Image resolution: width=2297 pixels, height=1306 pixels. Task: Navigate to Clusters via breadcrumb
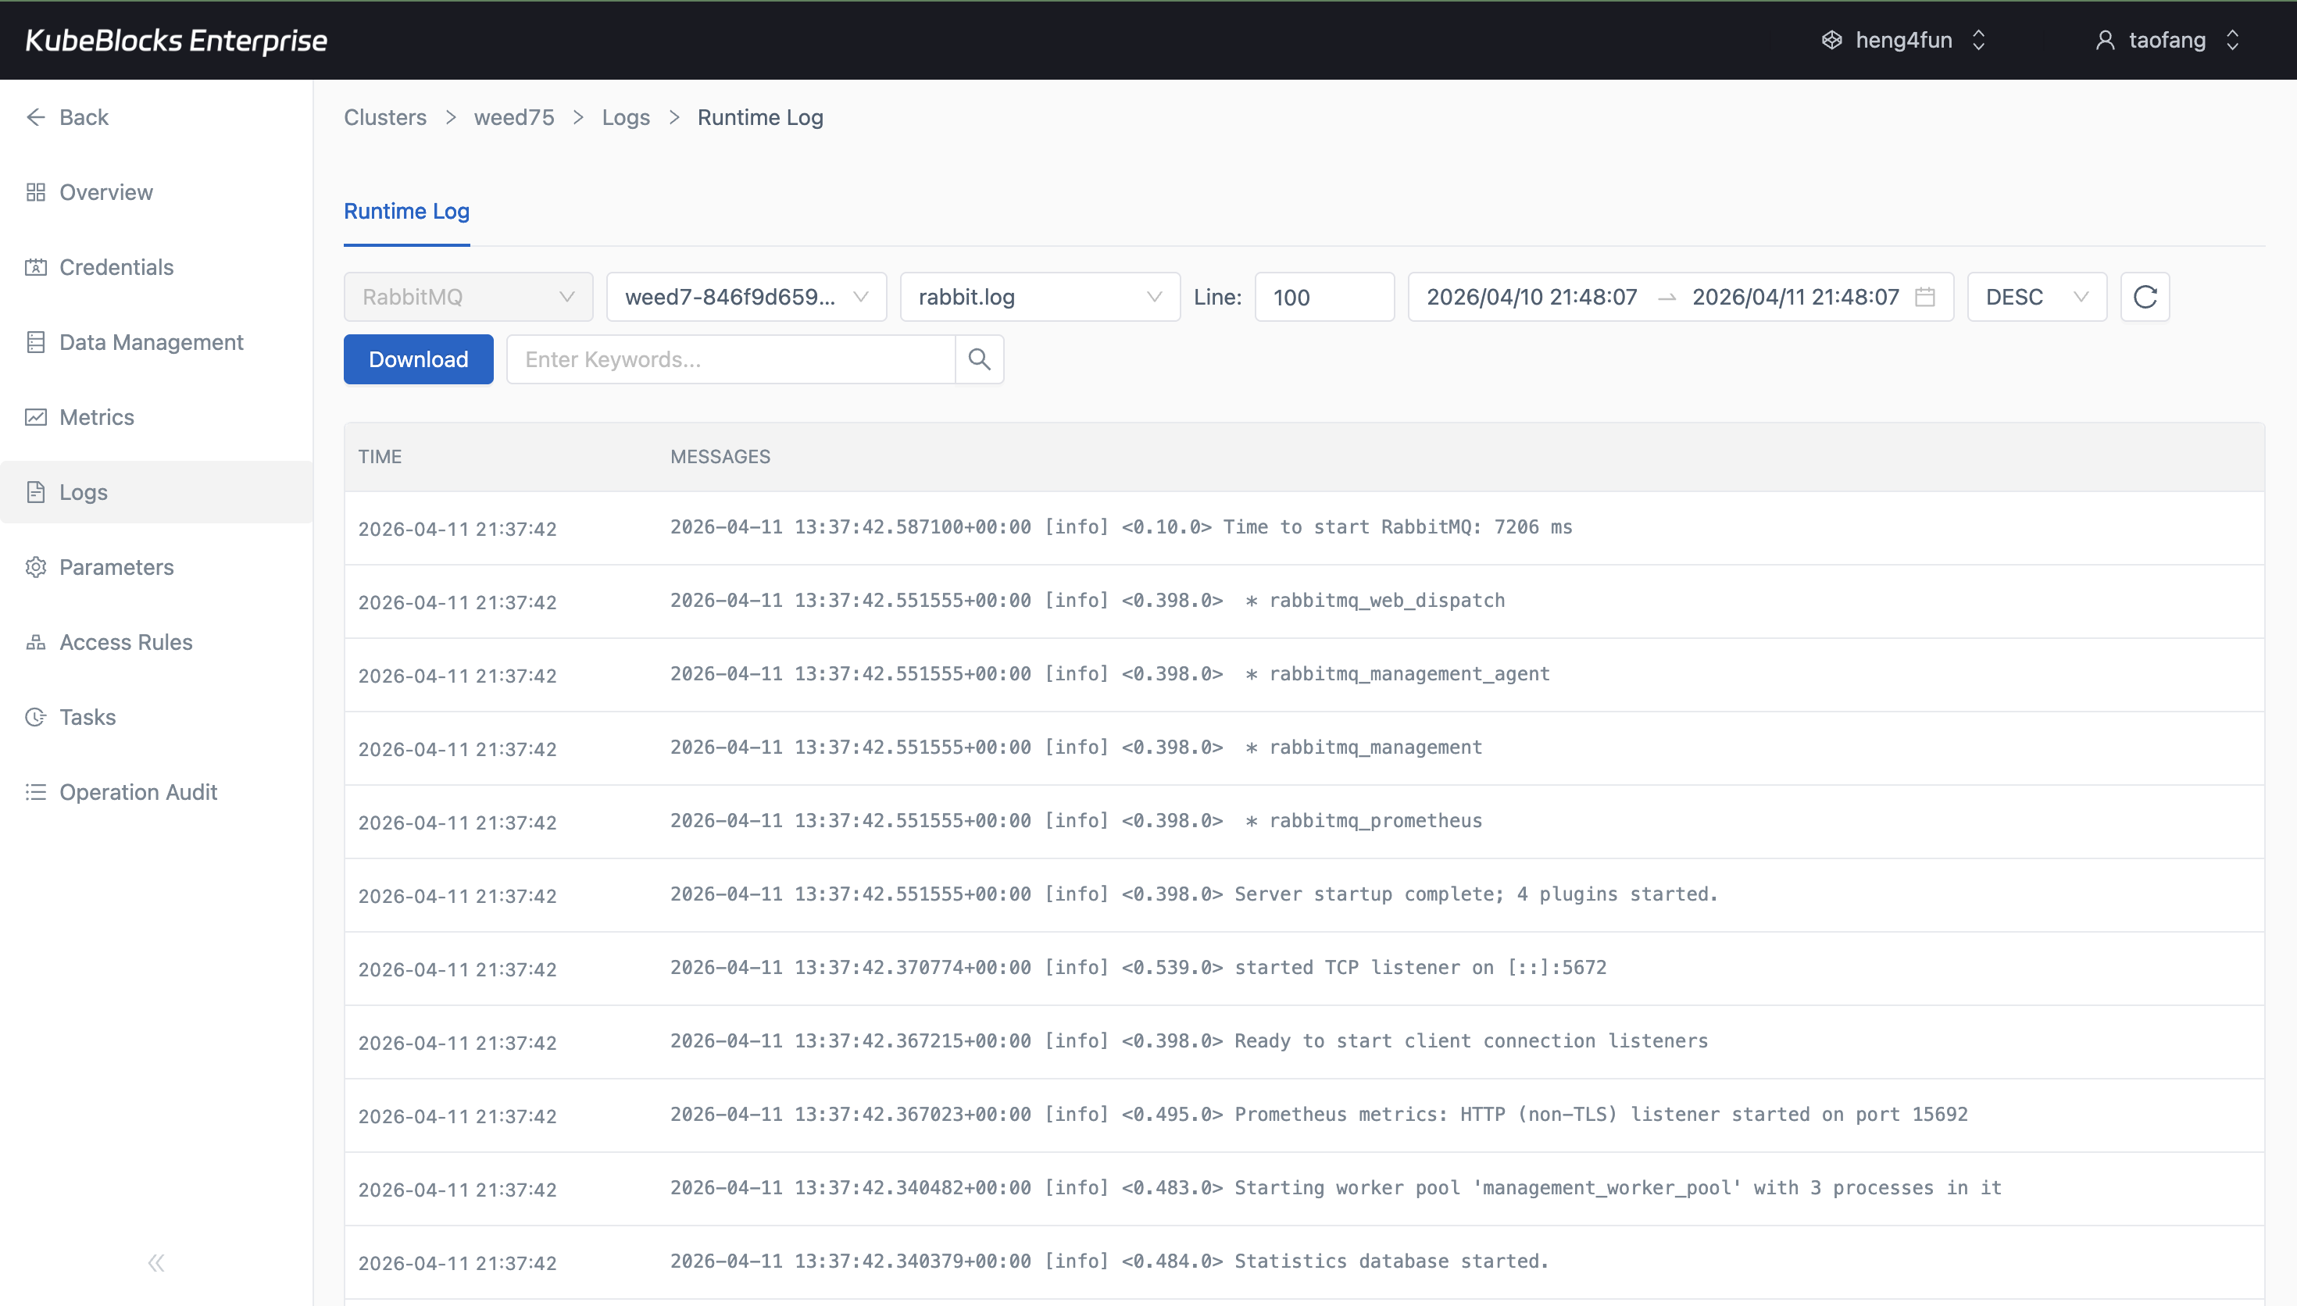tap(384, 116)
